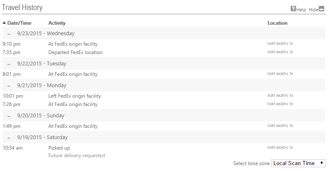Viewport: 328px width, 171px height.
Task: Select the Departed FedEx location entry
Action: pos(75,52)
